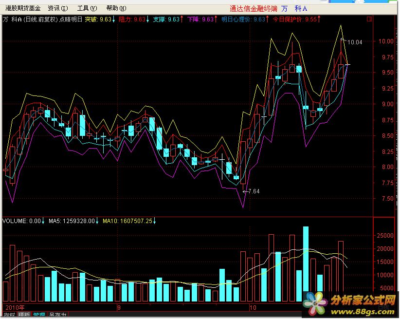This screenshot has width=400, height=319.
Task: Select the 指标 tab at the bottom
Action: [9, 315]
